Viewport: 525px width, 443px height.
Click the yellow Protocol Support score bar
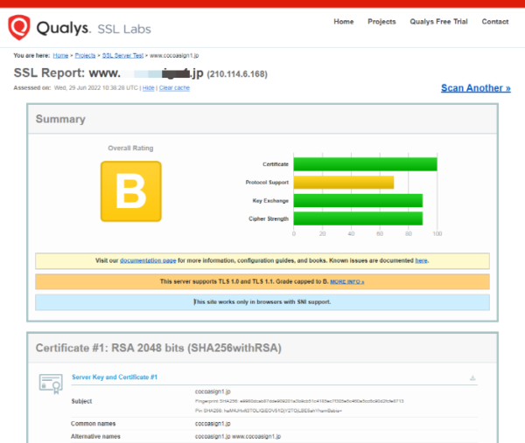click(x=344, y=183)
